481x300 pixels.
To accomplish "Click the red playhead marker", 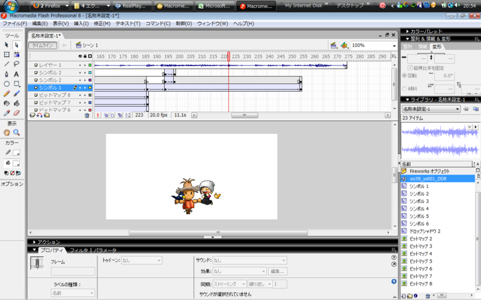I will tap(228, 56).
